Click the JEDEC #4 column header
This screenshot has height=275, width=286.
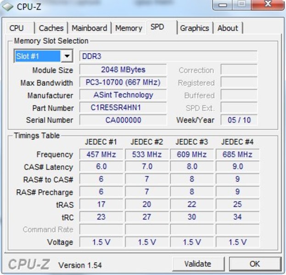click(x=237, y=142)
